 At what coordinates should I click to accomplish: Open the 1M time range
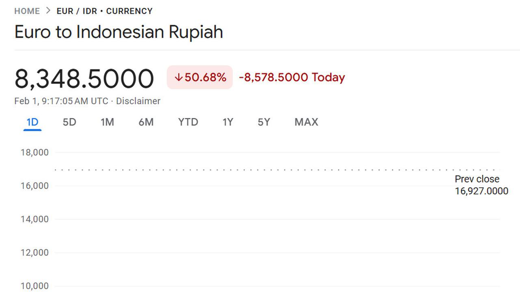coord(107,122)
